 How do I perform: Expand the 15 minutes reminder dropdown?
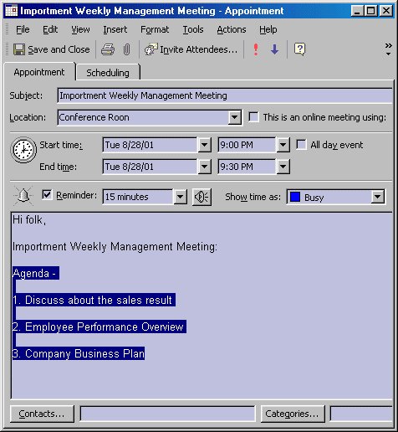(x=180, y=197)
